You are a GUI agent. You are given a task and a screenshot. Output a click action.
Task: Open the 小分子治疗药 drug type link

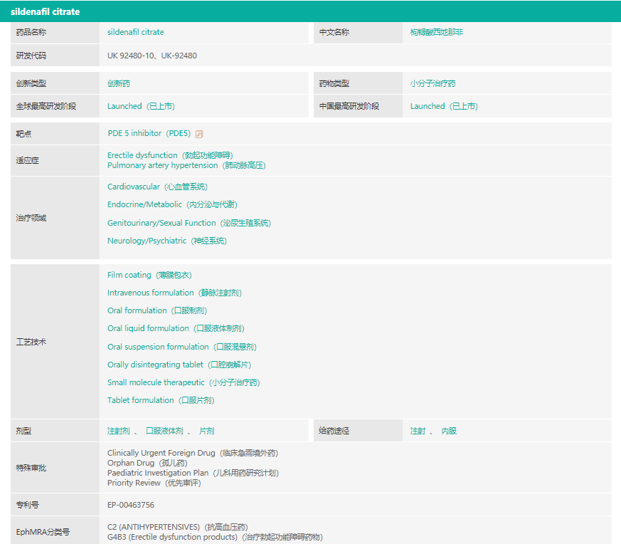432,83
